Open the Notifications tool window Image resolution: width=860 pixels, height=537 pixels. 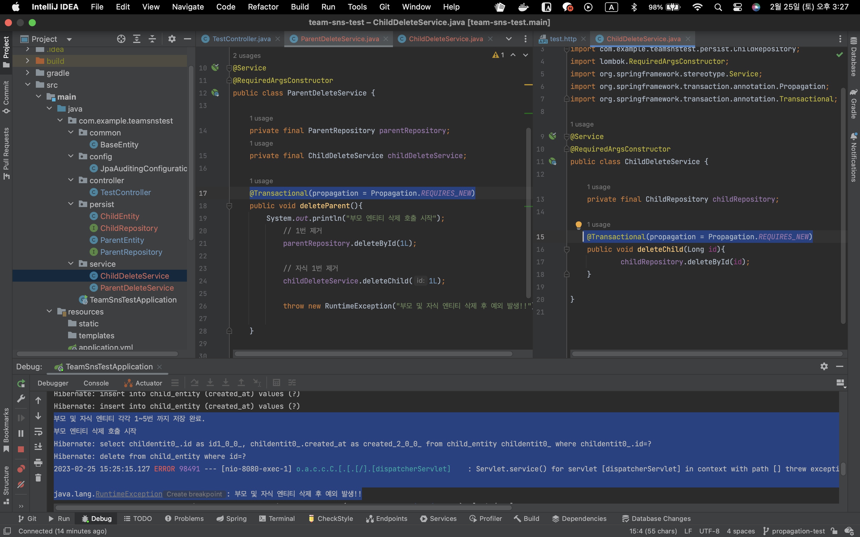854,157
